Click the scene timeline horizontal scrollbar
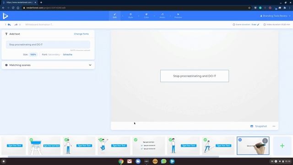The image size is (293, 165). tap(114, 157)
